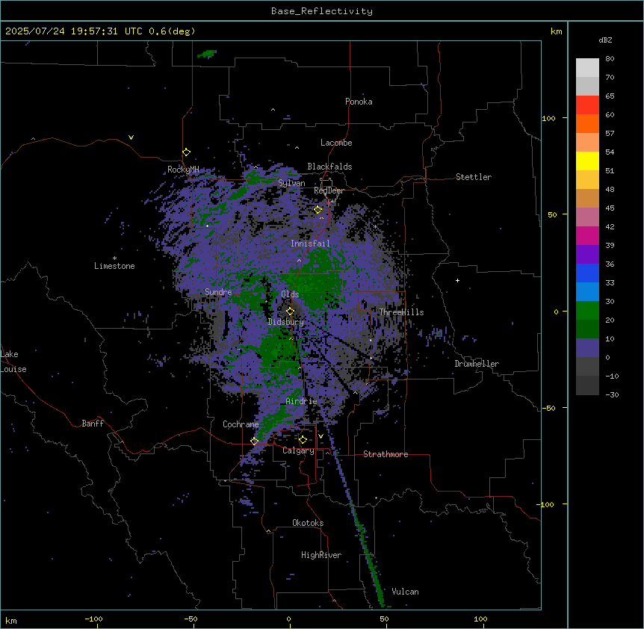Viewport: 644px width, 629px height.
Task: Click the Didsbury town label
Action: (286, 322)
